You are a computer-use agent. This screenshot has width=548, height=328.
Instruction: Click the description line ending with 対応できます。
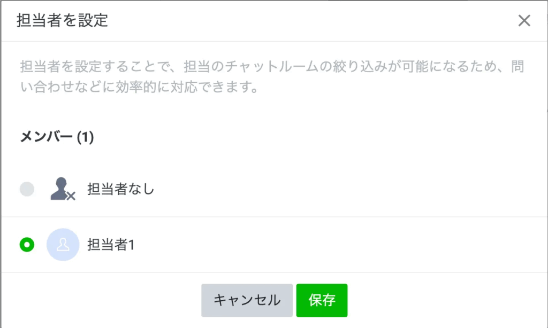pos(139,87)
